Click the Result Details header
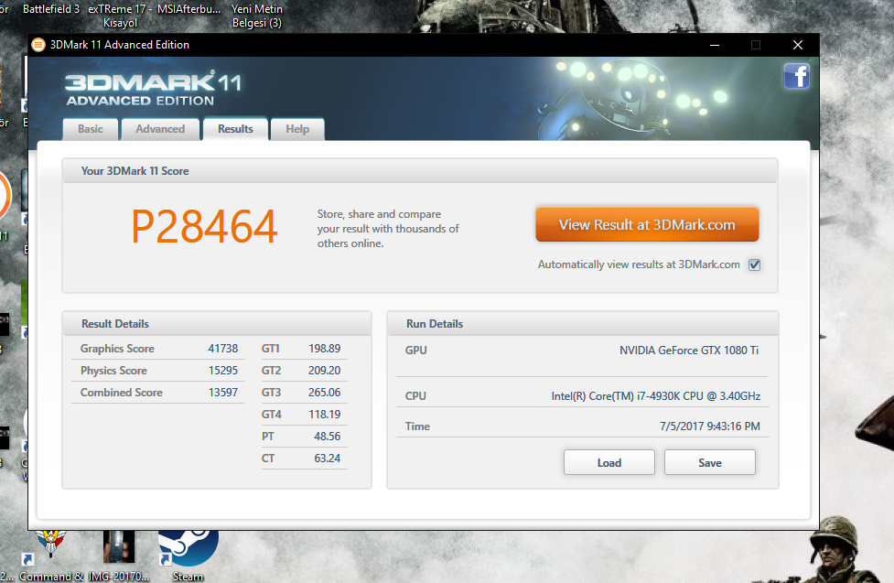This screenshot has height=583, width=894. tap(115, 324)
